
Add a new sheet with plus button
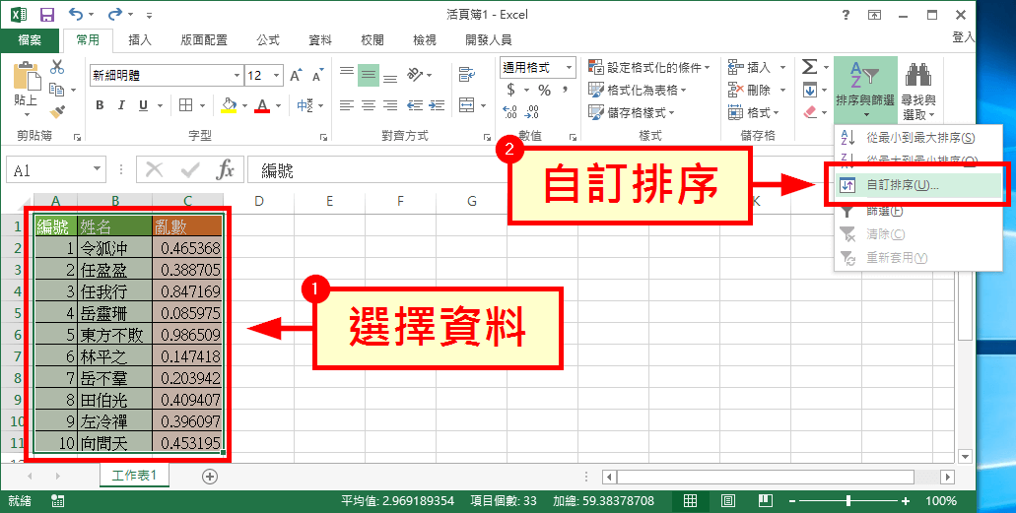210,477
